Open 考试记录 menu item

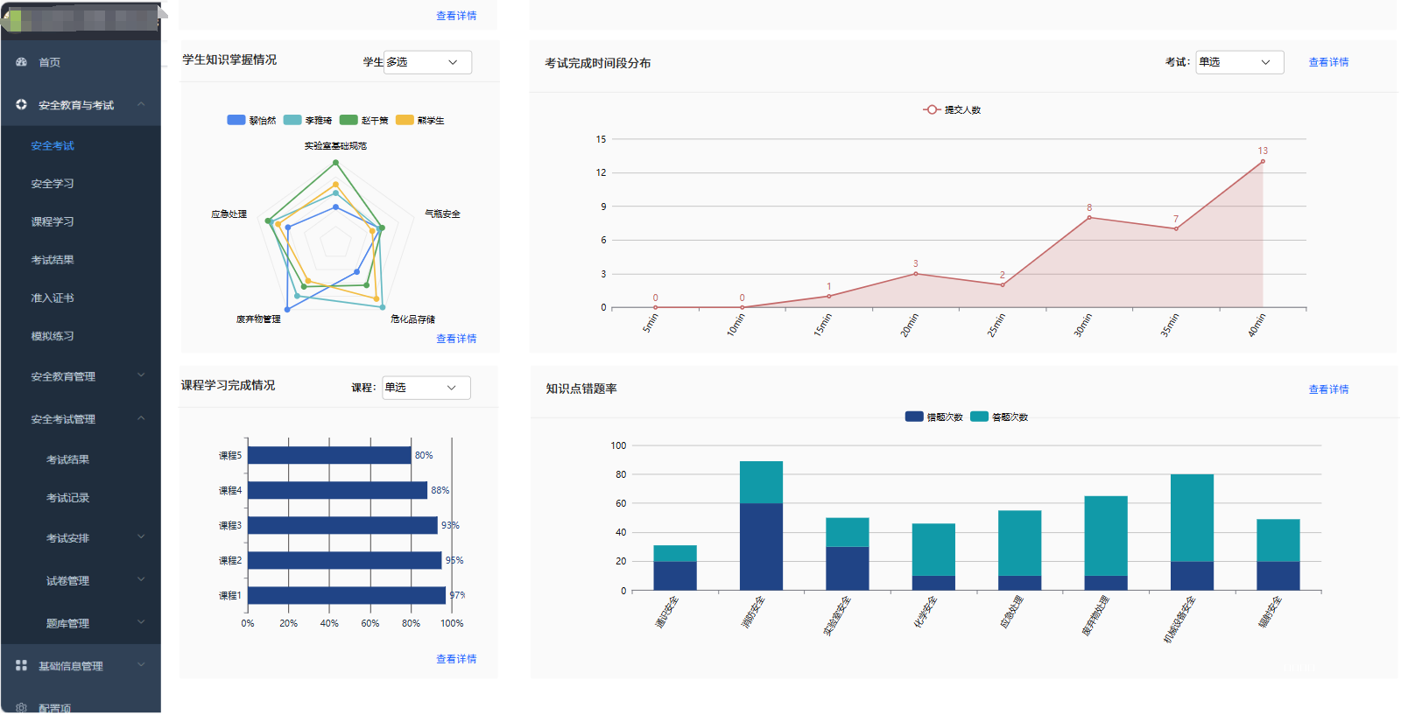67,498
